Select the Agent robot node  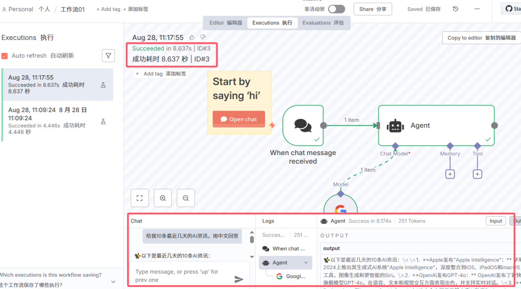tap(436, 125)
